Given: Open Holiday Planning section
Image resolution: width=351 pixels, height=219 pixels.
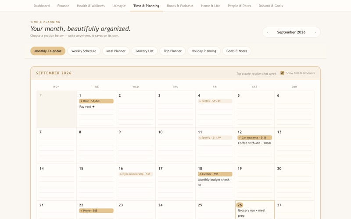Looking at the screenshot, I should (204, 51).
